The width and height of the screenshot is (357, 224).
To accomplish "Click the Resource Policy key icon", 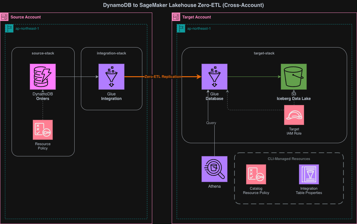I will [43, 129].
